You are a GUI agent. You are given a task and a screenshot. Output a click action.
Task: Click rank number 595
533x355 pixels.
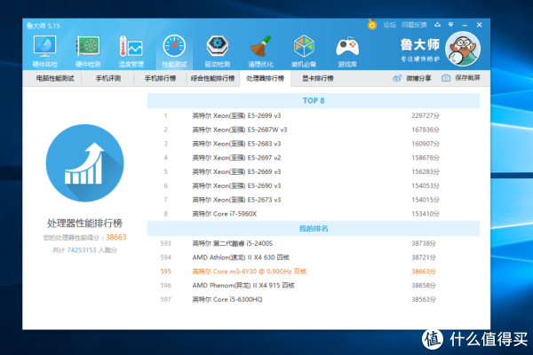165,272
